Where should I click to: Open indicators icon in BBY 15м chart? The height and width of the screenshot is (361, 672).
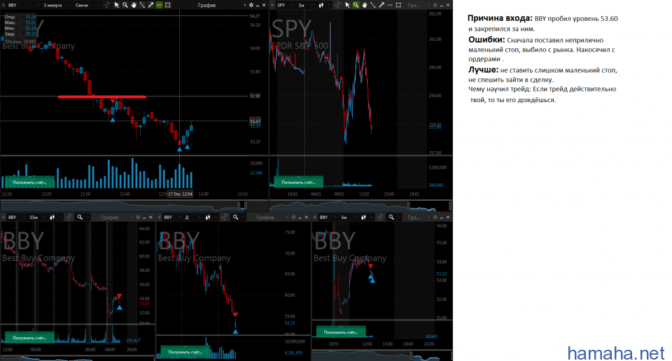[x=69, y=218]
